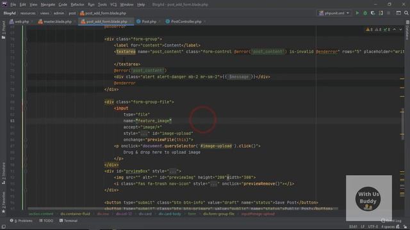This screenshot has height=230, width=410.
Task: Start the green Debug bug icon
Action: click(365, 13)
